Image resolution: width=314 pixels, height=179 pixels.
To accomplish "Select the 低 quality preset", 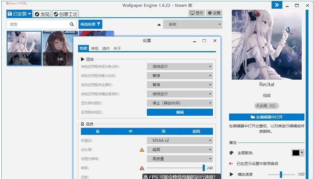I will click(98, 132).
